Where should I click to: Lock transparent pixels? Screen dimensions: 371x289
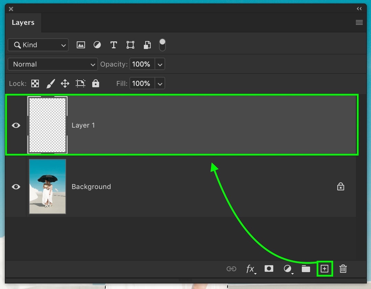35,83
